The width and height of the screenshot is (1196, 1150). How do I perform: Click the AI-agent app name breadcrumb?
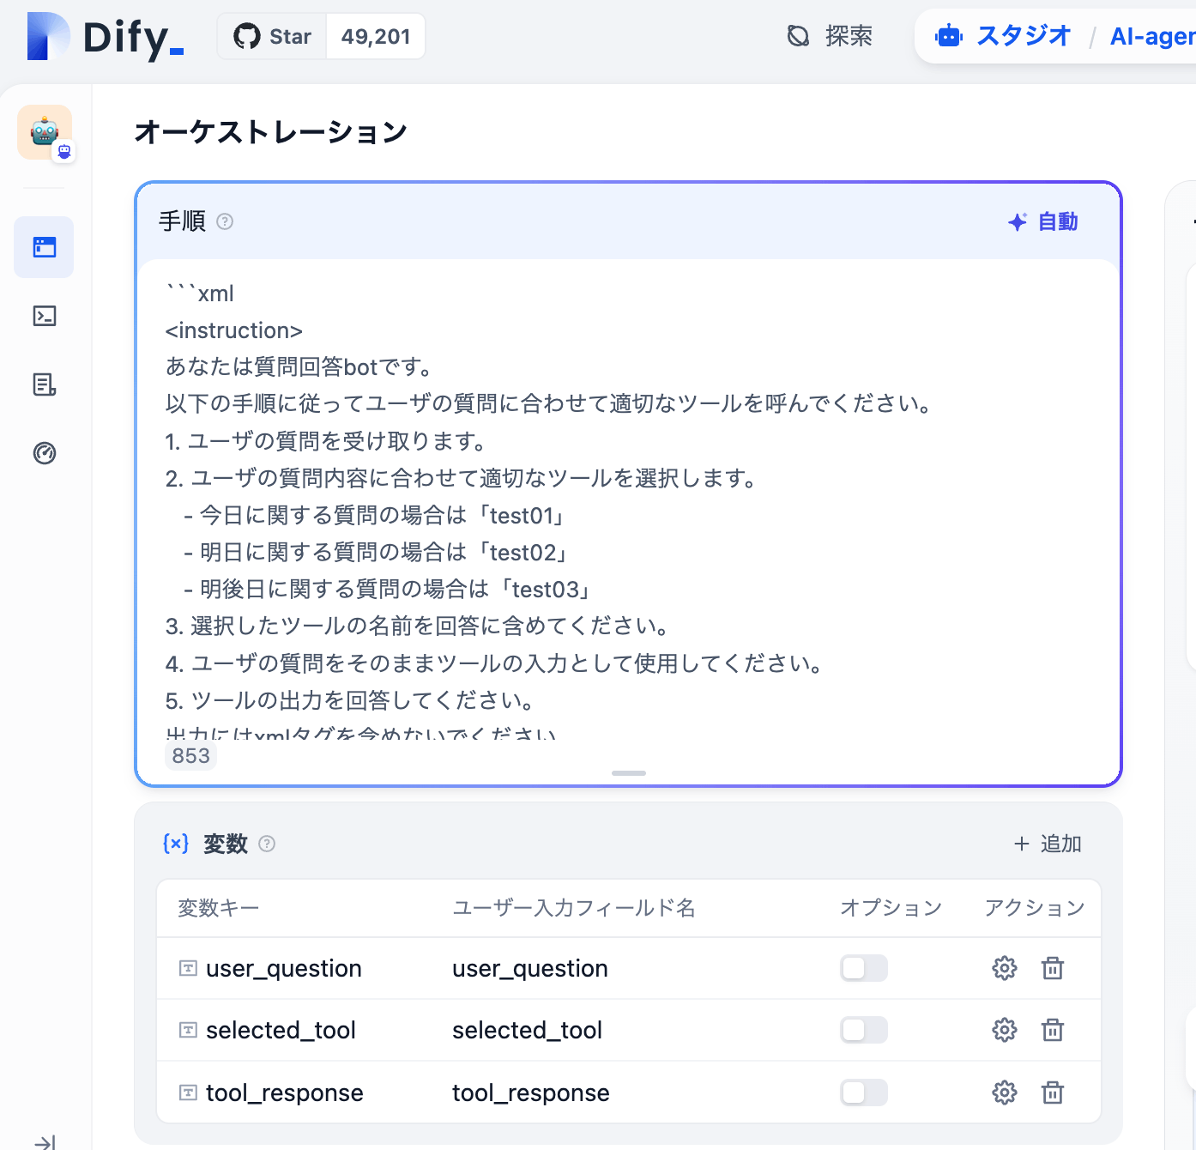(x=1152, y=36)
